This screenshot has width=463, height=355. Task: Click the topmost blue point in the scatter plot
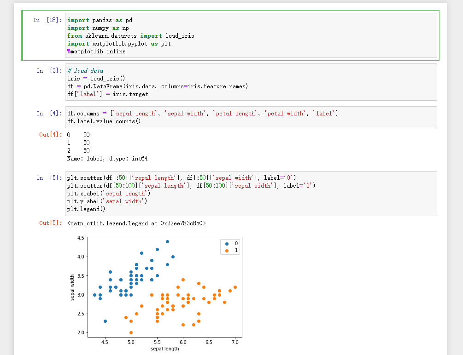coord(168,241)
